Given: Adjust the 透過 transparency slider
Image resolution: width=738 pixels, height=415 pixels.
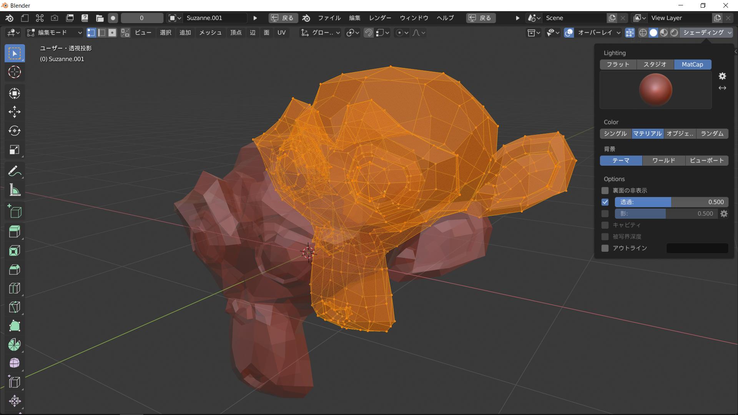Looking at the screenshot, I should click(x=671, y=202).
